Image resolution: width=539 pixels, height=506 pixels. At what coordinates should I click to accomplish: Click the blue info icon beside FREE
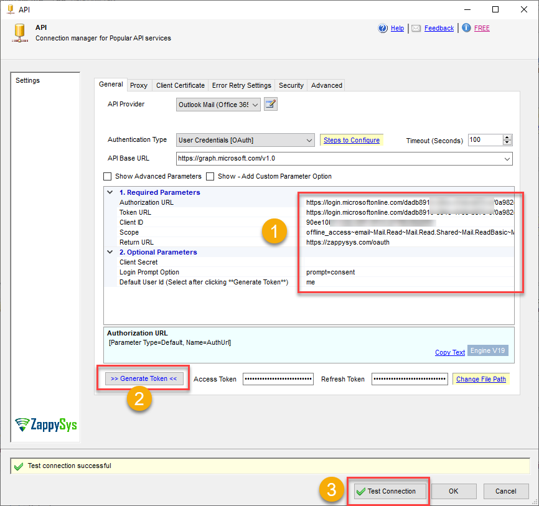point(466,28)
